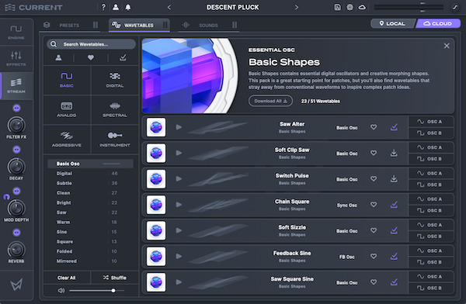
Task: Load Feedback Sine into OSC B
Action: click(x=431, y=262)
